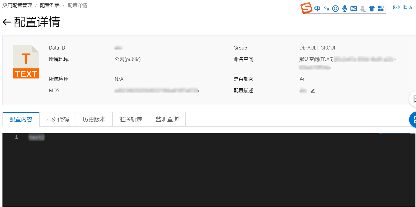Click the DEFAULT_GROUP value
The height and width of the screenshot is (207, 416).
318,48
